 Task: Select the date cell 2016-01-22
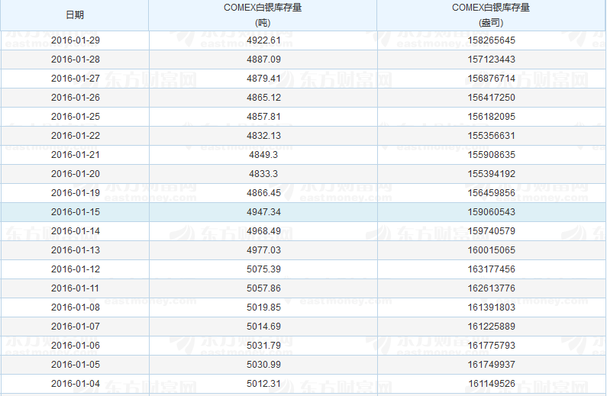76,136
